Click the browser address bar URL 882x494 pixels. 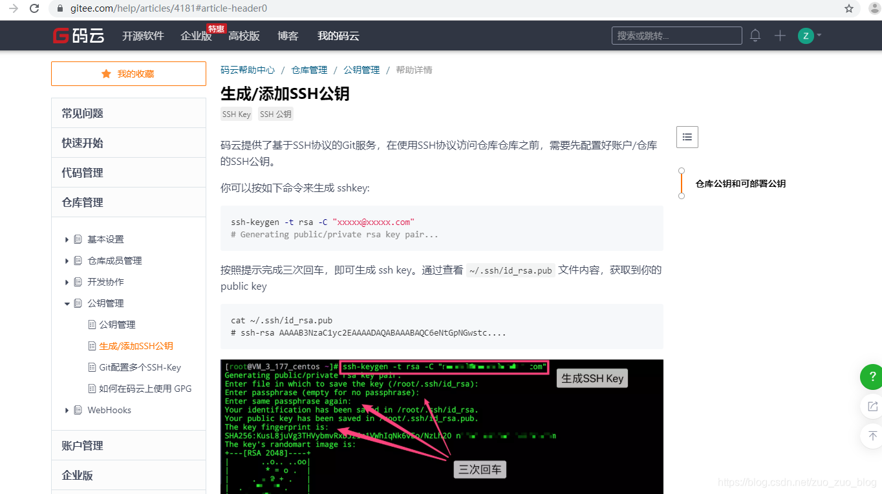click(x=168, y=8)
